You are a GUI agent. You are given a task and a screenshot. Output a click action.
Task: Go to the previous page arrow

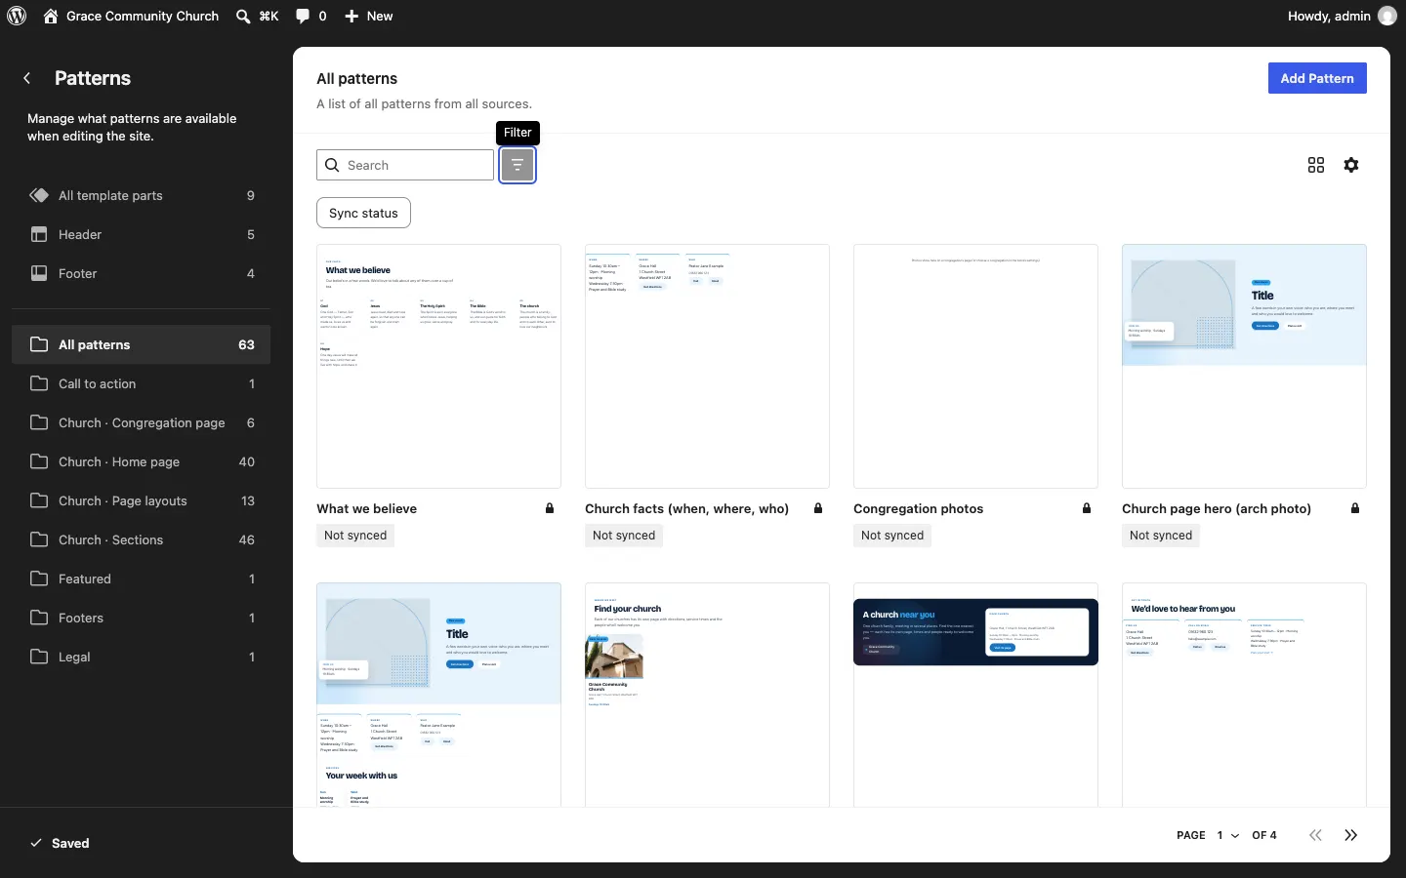click(1316, 835)
